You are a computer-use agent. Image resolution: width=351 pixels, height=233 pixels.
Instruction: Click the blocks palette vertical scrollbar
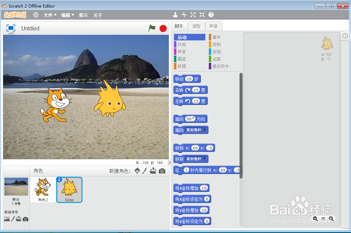tap(241, 126)
